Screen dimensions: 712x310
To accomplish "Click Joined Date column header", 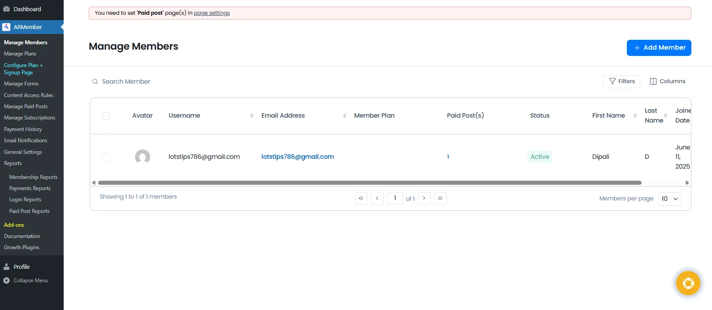I will (x=683, y=115).
